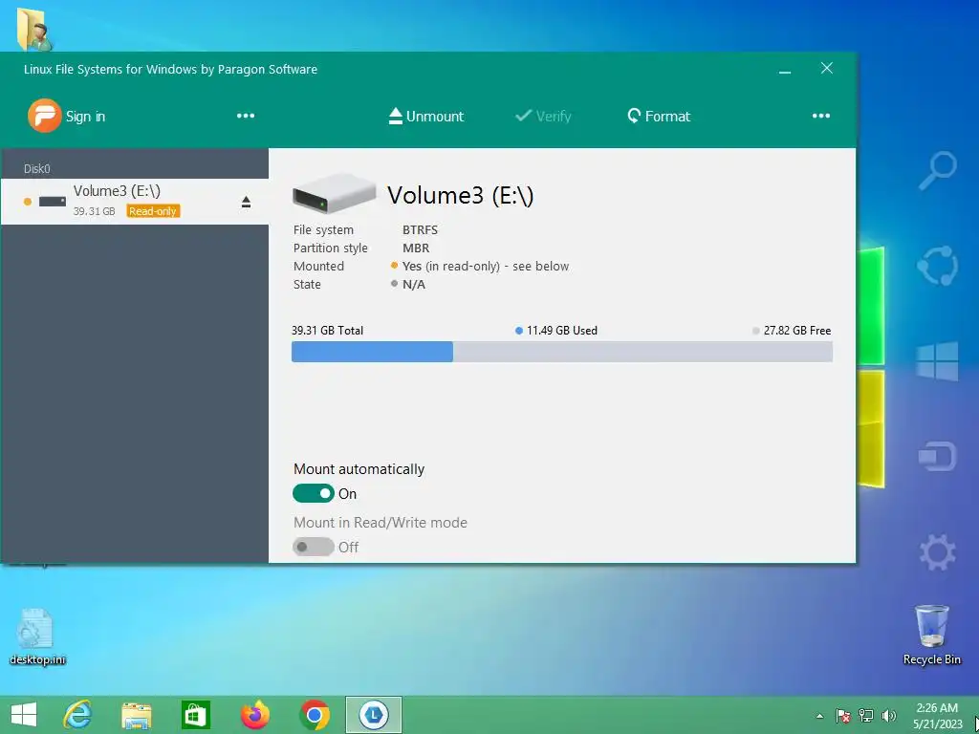Click the Paragon orange logo icon
This screenshot has width=979, height=734.
(x=44, y=116)
